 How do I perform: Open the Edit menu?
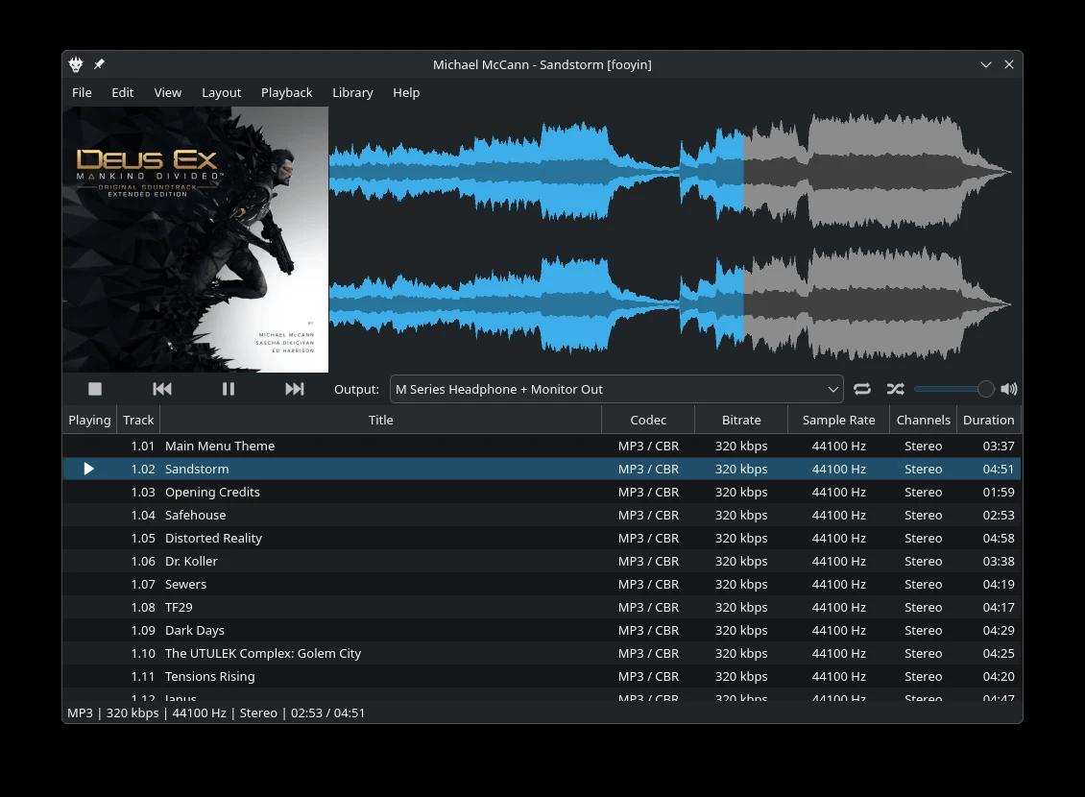[x=123, y=93]
